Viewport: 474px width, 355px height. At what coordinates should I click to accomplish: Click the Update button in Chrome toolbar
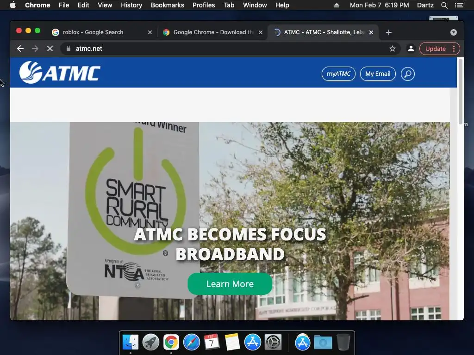point(435,49)
